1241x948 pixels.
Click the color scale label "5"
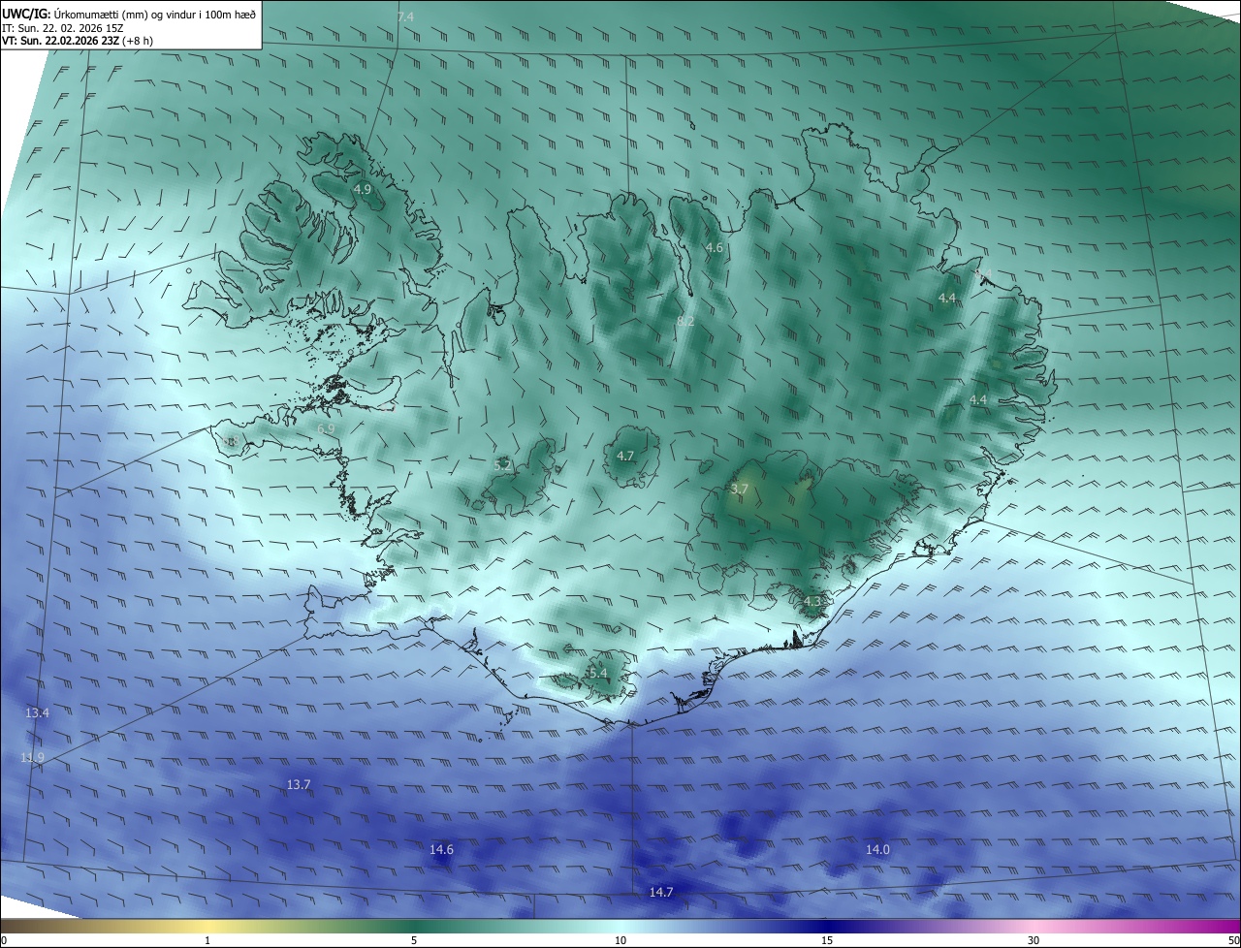414,940
